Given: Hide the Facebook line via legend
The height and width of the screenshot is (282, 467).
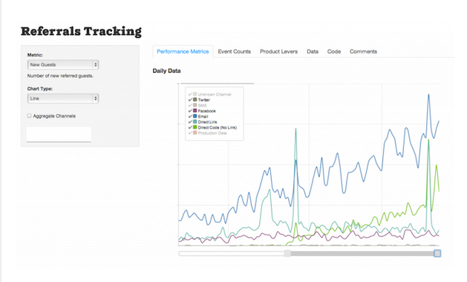Looking at the screenshot, I should pyautogui.click(x=202, y=111).
